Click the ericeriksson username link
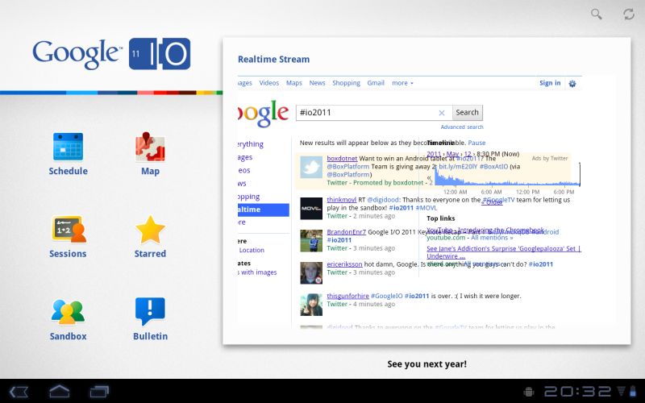 click(345, 264)
